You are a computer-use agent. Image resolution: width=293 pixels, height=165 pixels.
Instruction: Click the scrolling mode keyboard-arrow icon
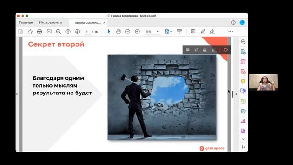179,32
